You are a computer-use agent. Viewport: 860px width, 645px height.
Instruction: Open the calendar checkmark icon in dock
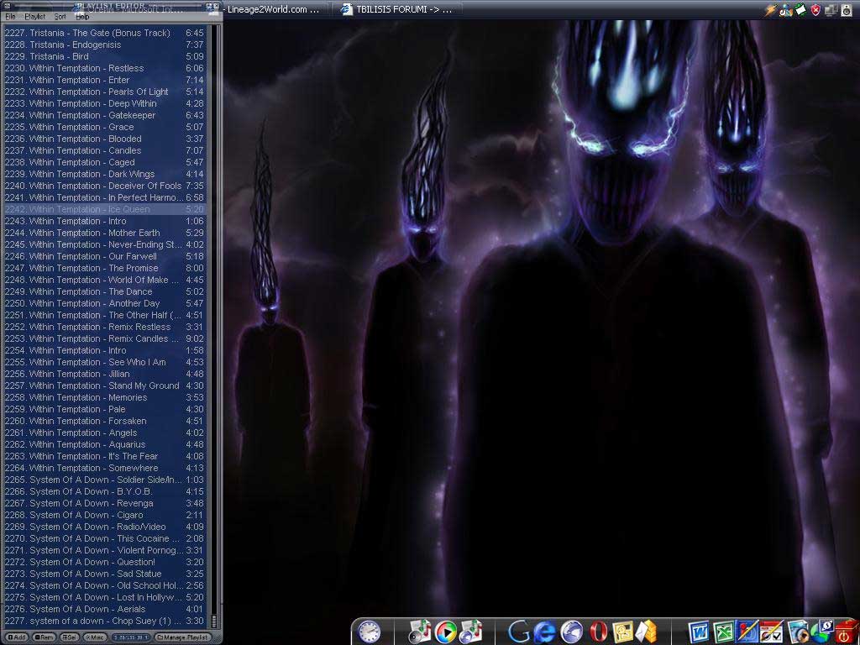pos(773,632)
